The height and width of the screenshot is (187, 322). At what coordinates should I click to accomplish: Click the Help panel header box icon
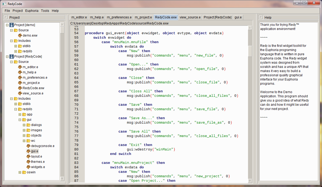[261, 17]
